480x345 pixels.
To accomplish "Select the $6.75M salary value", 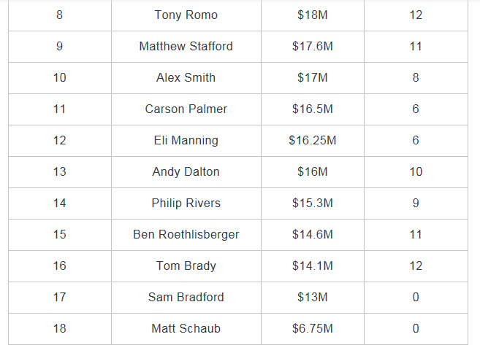I will [312, 328].
